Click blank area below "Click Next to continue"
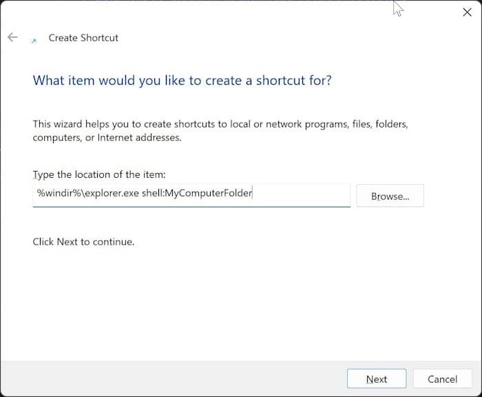The image size is (482, 397). click(207, 303)
